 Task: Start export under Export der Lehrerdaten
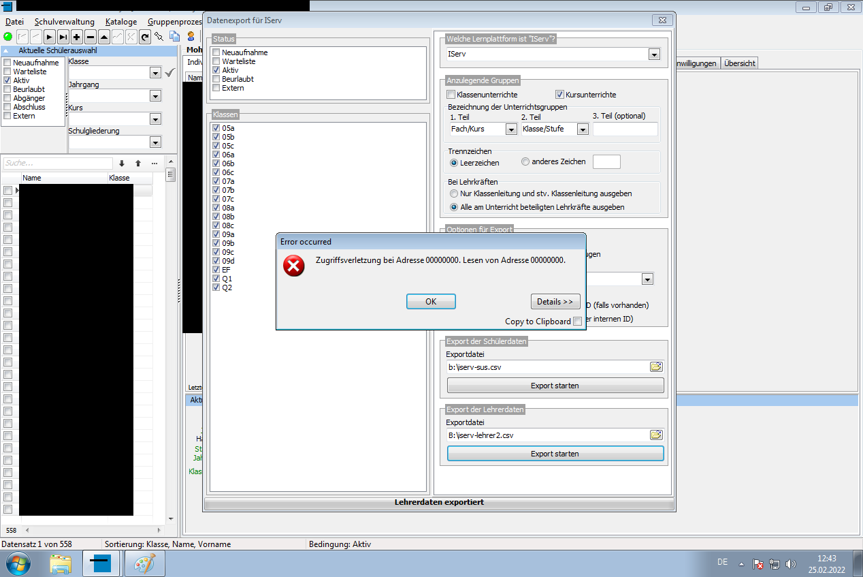click(x=555, y=454)
